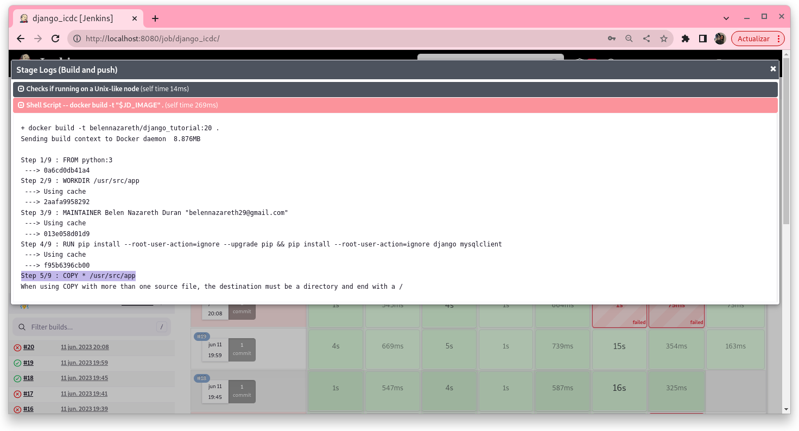Open build #19 link in build history

point(28,363)
